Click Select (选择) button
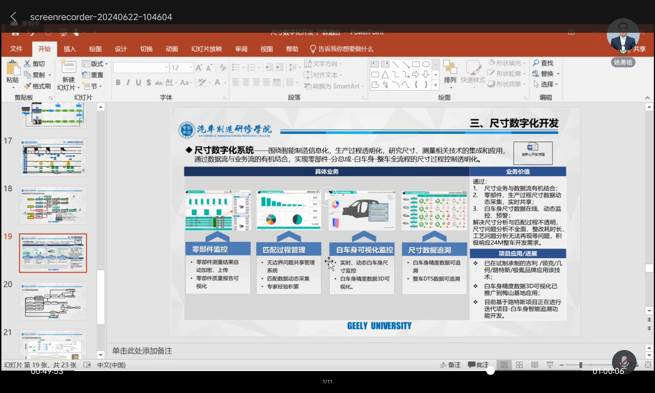Viewport: 655px width, 393px height. click(x=546, y=84)
